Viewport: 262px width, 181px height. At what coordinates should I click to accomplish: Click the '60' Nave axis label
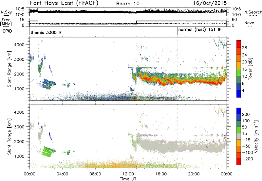click(234, 20)
